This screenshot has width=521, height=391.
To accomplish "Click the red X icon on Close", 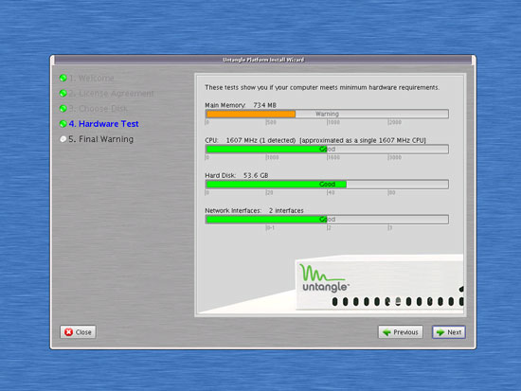I will [x=69, y=332].
